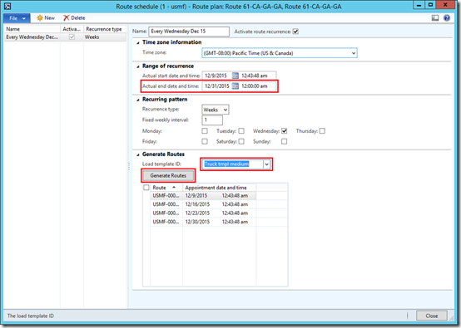Click the Load template ID text field
Viewport: 461px width, 328px height.
tap(232, 164)
